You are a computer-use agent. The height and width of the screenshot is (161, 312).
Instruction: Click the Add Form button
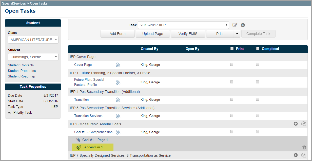point(118,34)
